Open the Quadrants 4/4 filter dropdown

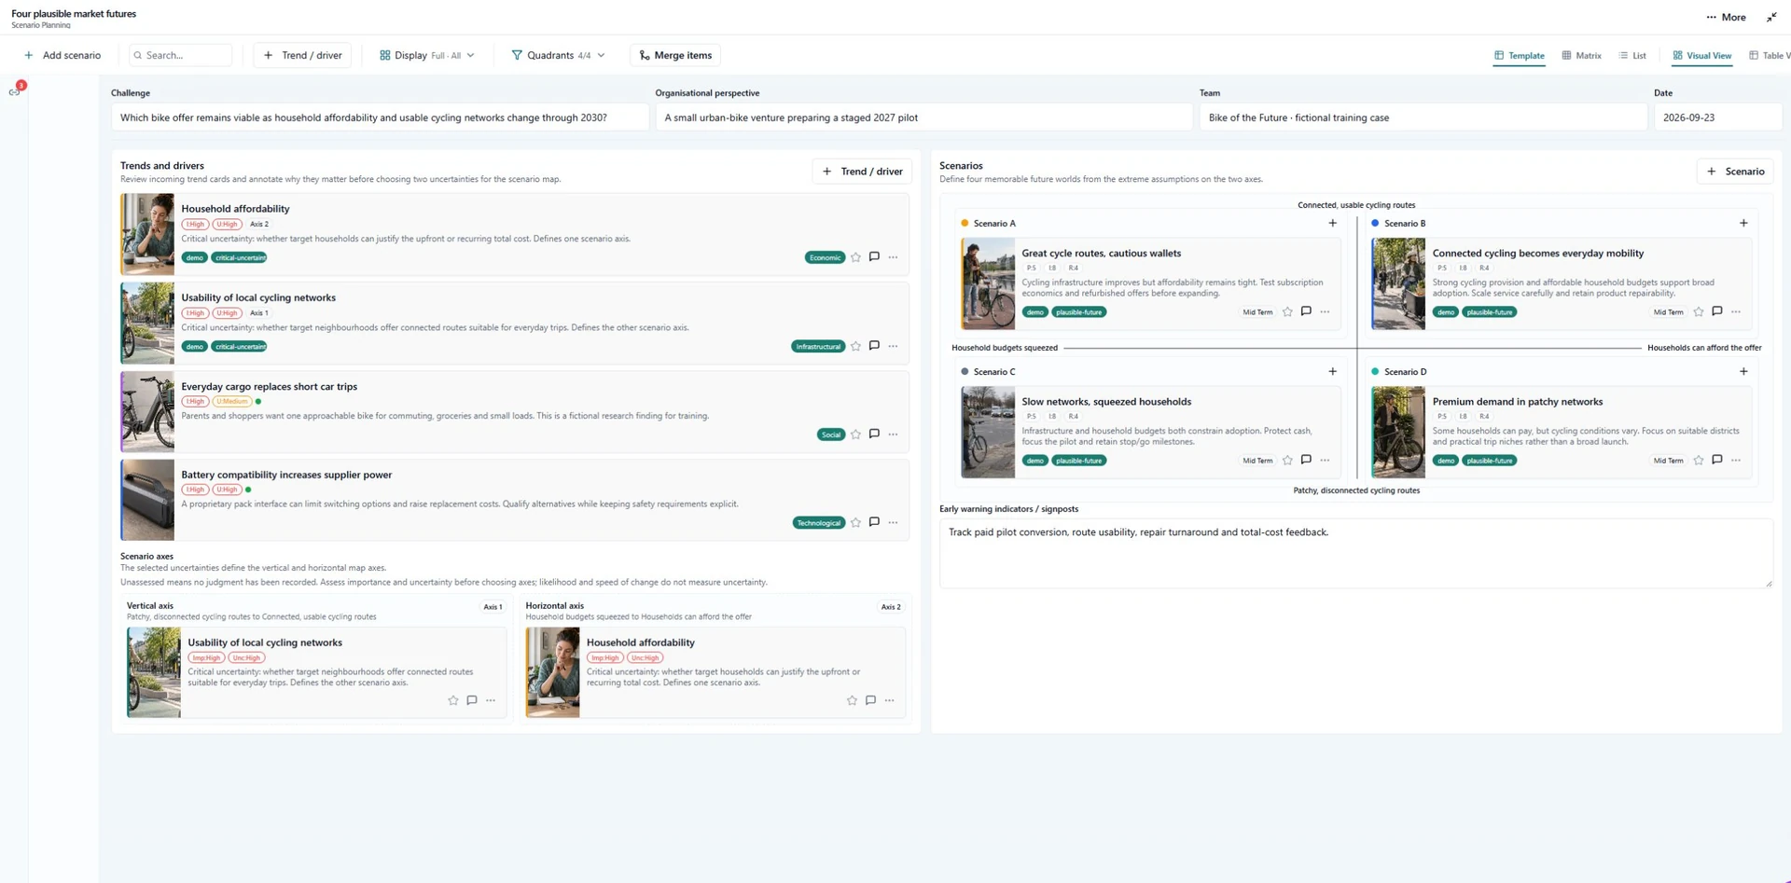558,55
